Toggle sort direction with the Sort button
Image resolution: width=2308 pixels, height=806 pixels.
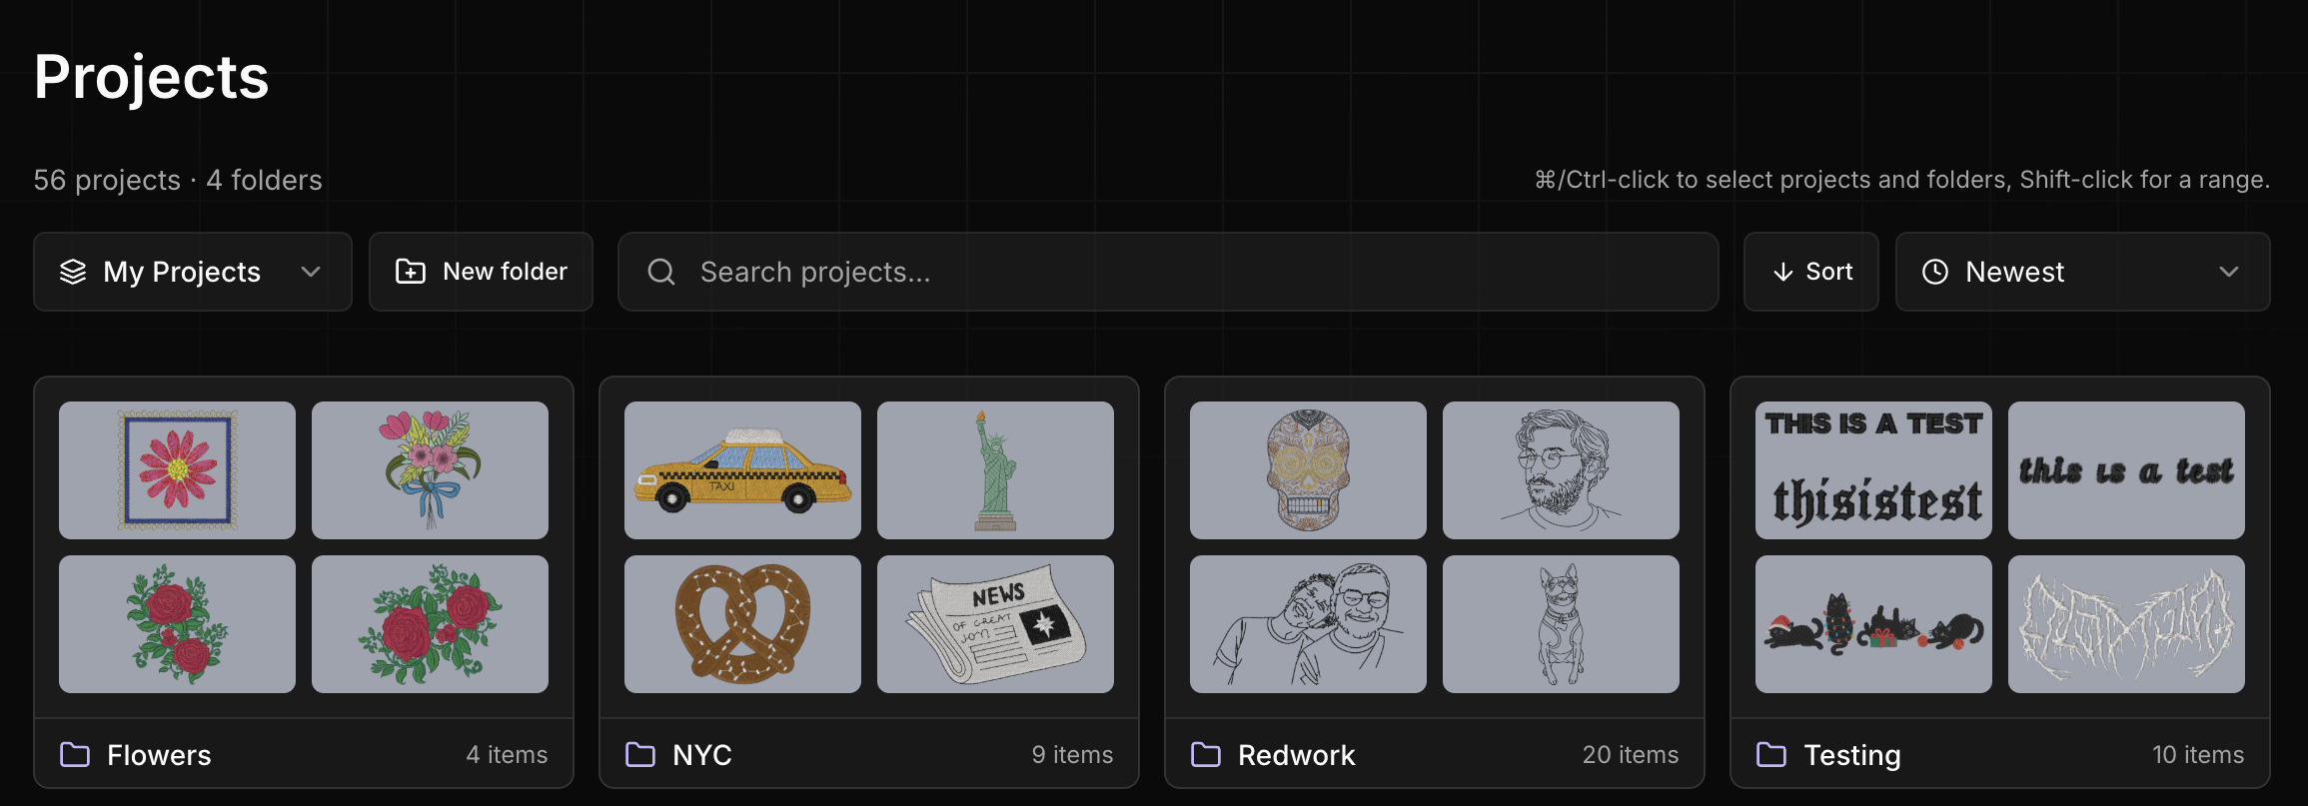pos(1811,272)
